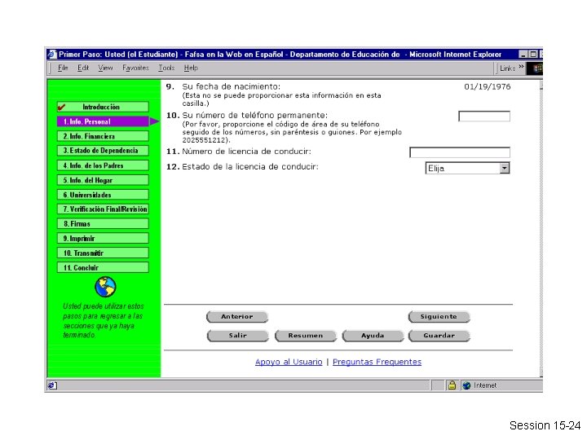Go to the Introducción step
The width and height of the screenshot is (587, 440).
[x=103, y=107]
